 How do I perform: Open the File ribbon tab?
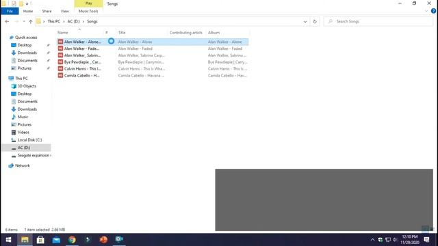pos(10,11)
